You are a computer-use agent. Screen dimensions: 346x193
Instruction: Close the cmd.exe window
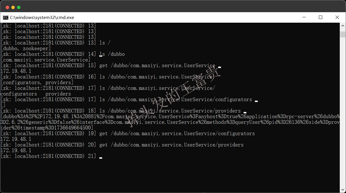337,17
